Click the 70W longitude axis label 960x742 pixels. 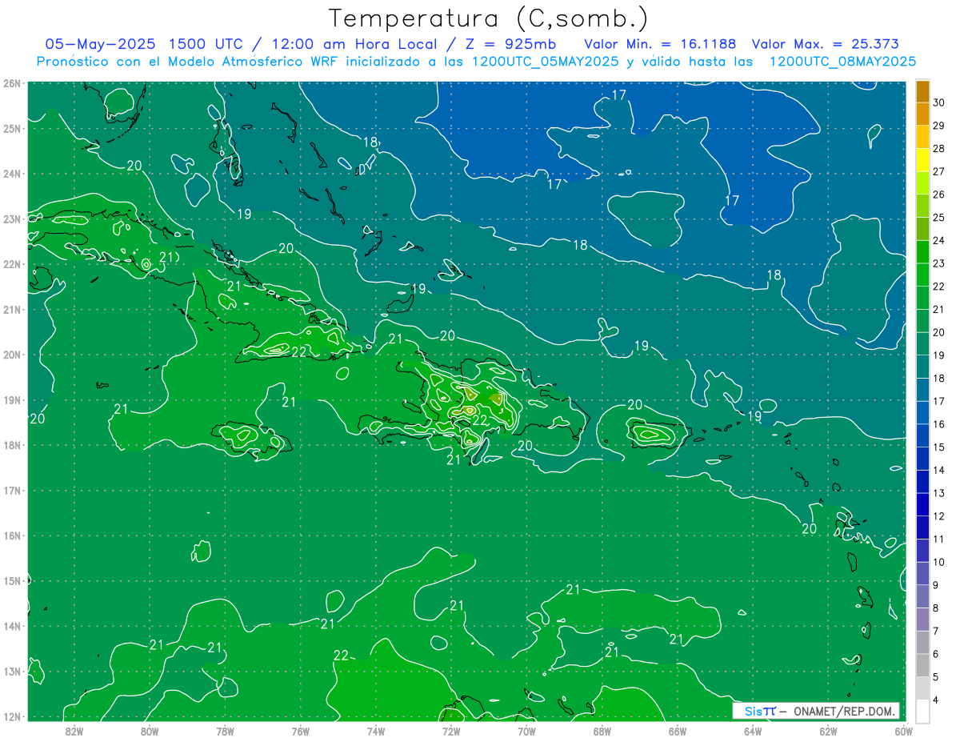point(526,731)
